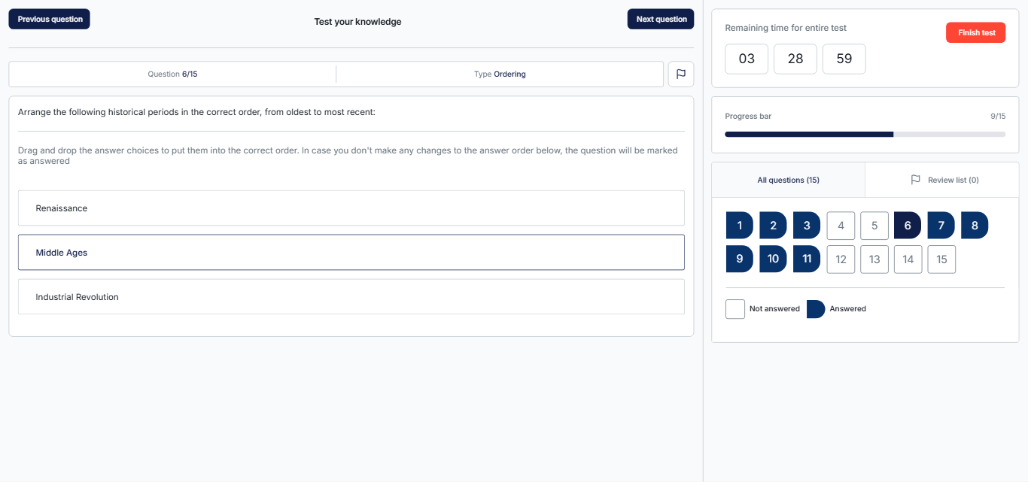Open question 10 from the navigator
This screenshot has width=1028, height=482.
773,259
